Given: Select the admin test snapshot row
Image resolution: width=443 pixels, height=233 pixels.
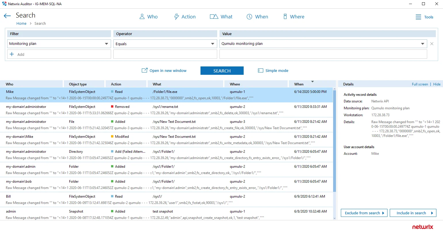Looking at the screenshot, I should 166,214.
